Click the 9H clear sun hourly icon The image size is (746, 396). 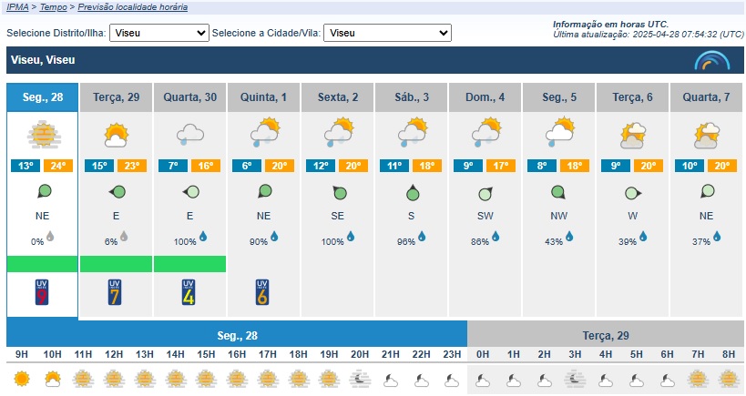[x=22, y=380]
